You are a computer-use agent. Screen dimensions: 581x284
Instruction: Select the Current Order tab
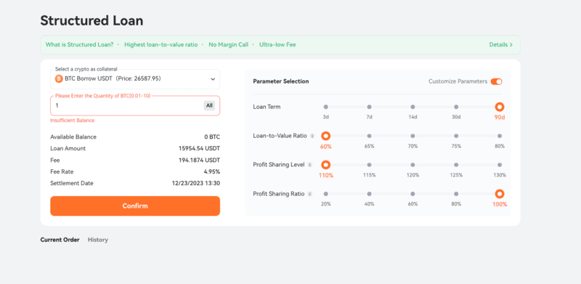[x=60, y=240]
